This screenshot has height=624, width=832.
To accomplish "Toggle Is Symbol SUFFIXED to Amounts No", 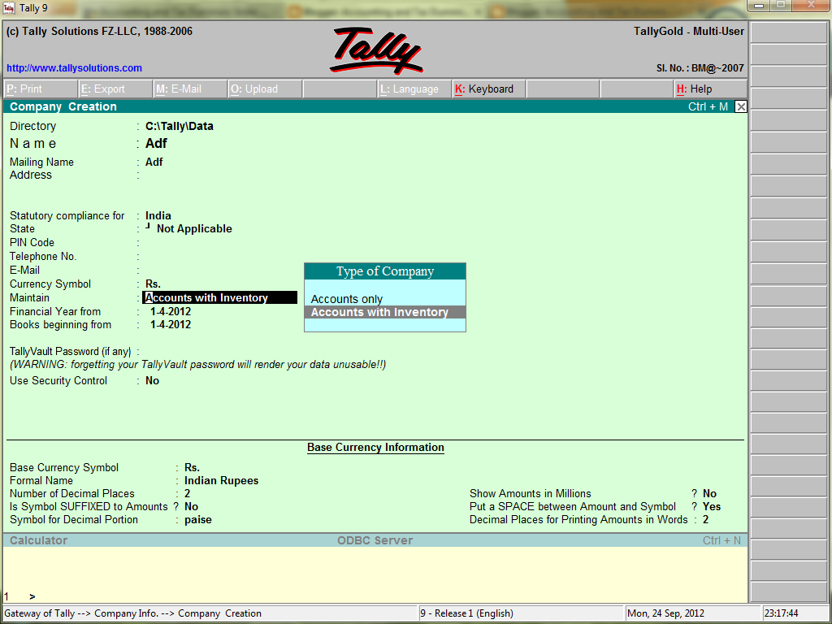I will pos(191,507).
